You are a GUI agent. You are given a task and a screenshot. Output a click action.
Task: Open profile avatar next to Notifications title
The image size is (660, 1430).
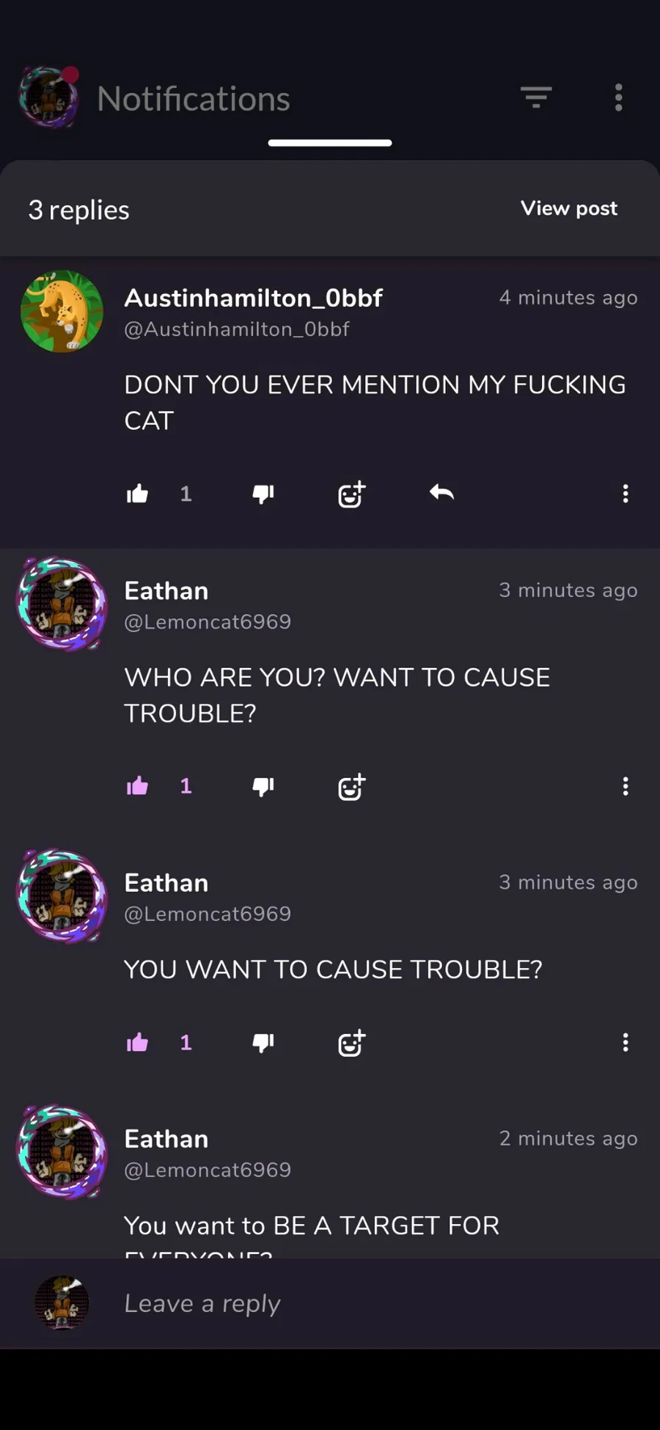(49, 98)
